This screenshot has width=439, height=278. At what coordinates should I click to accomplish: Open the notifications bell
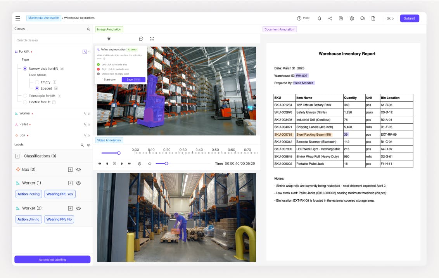319,18
